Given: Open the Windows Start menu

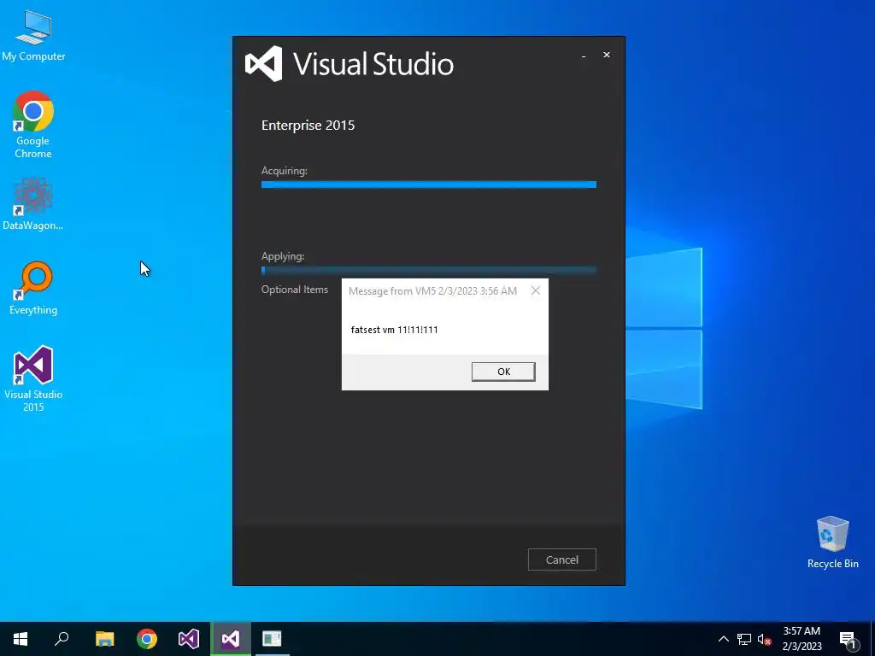Looking at the screenshot, I should tap(21, 639).
